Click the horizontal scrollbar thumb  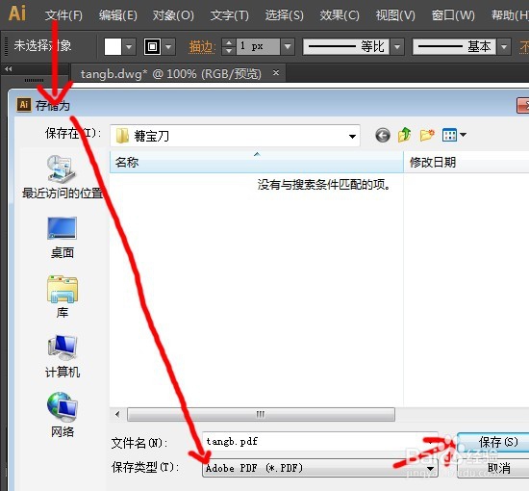point(261,414)
